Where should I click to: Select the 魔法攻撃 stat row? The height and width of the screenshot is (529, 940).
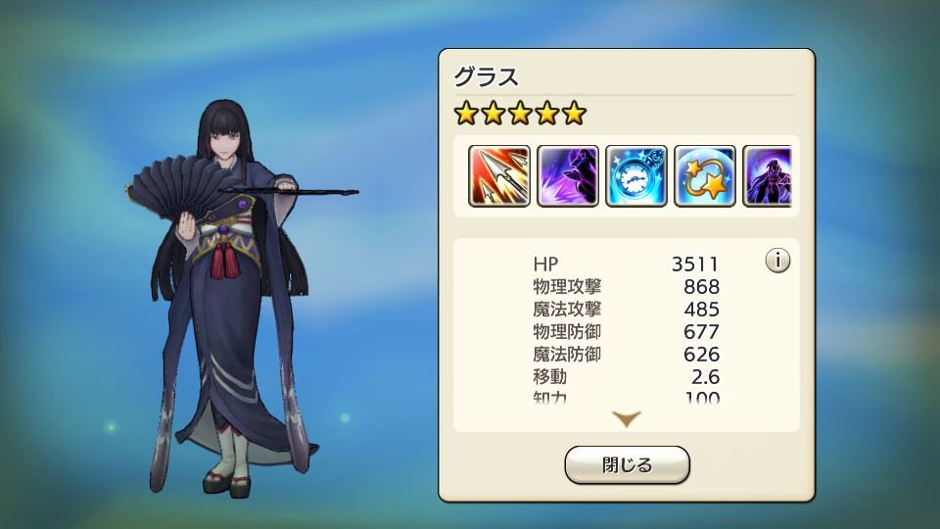pos(626,310)
